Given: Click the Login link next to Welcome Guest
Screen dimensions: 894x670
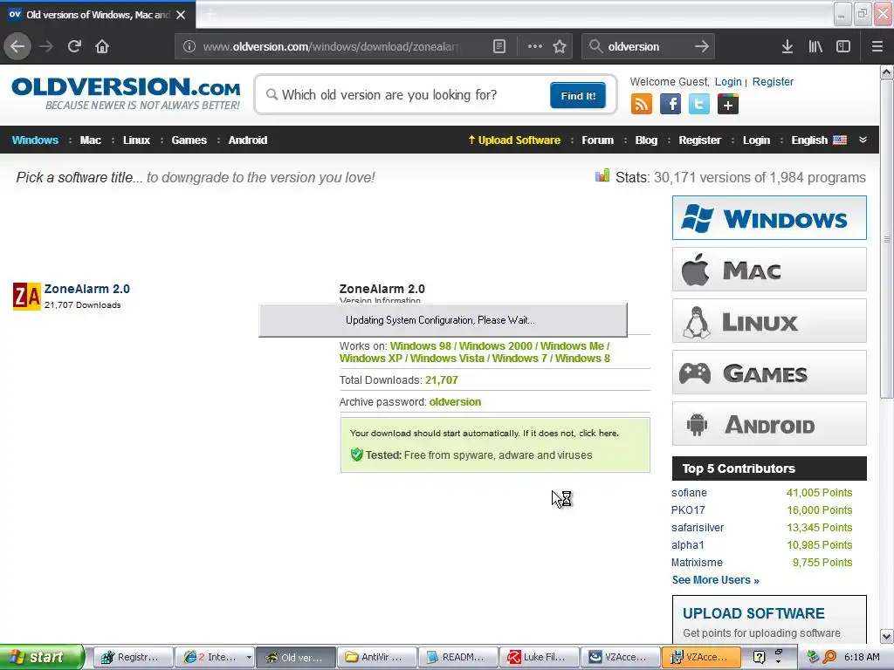Looking at the screenshot, I should (728, 81).
